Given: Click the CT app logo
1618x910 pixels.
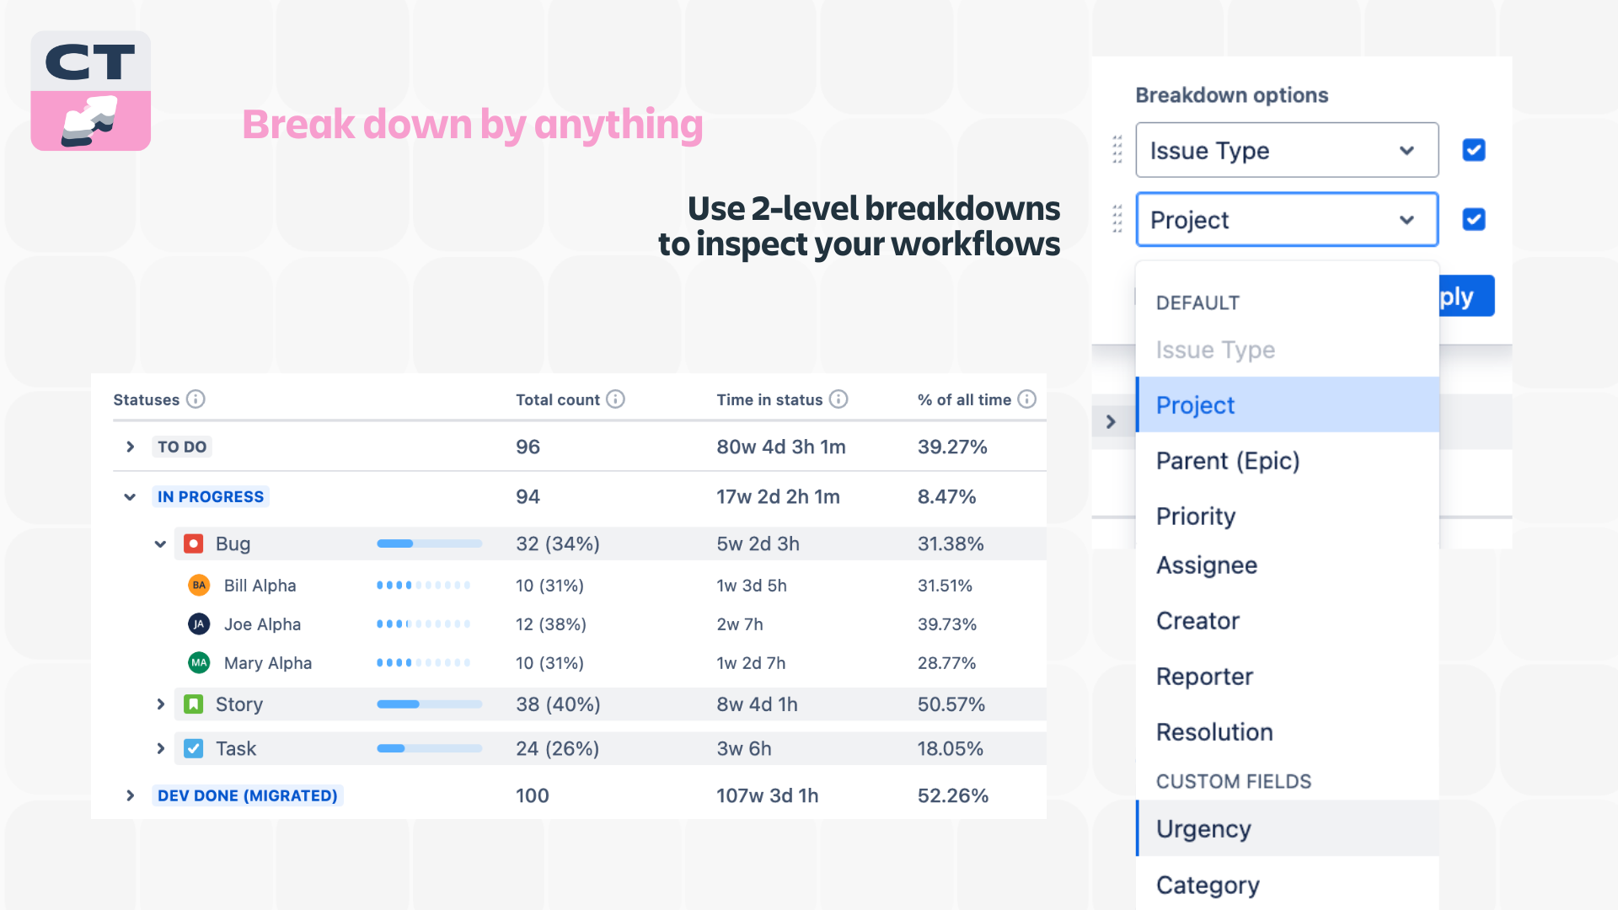Looking at the screenshot, I should (x=90, y=91).
